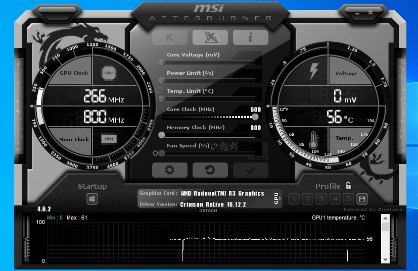The image size is (418, 271).
Task: Open the information i button
Action: (251, 37)
